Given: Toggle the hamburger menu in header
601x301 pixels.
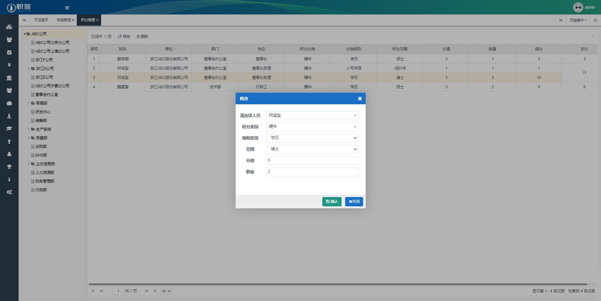Looking at the screenshot, I should pos(67,8).
